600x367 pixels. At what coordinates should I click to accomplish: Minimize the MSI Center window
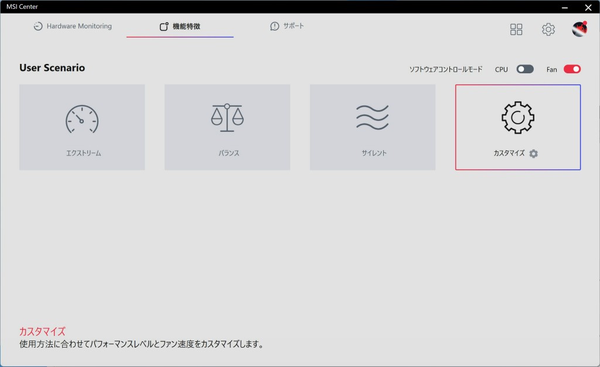click(x=564, y=7)
